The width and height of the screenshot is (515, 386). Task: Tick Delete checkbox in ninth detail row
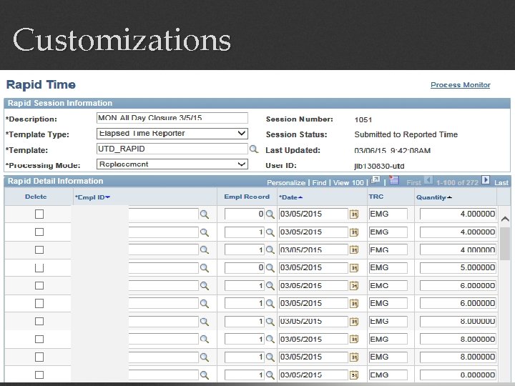[x=39, y=357]
